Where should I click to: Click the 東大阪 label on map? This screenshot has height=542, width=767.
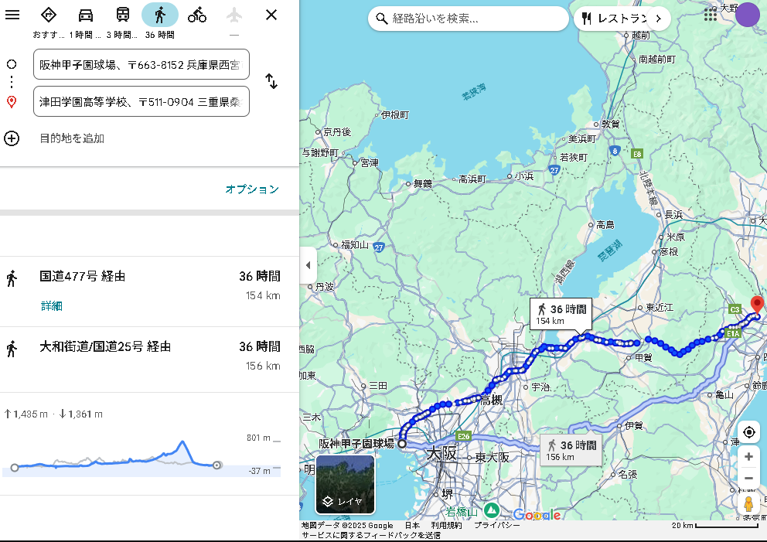click(x=492, y=458)
